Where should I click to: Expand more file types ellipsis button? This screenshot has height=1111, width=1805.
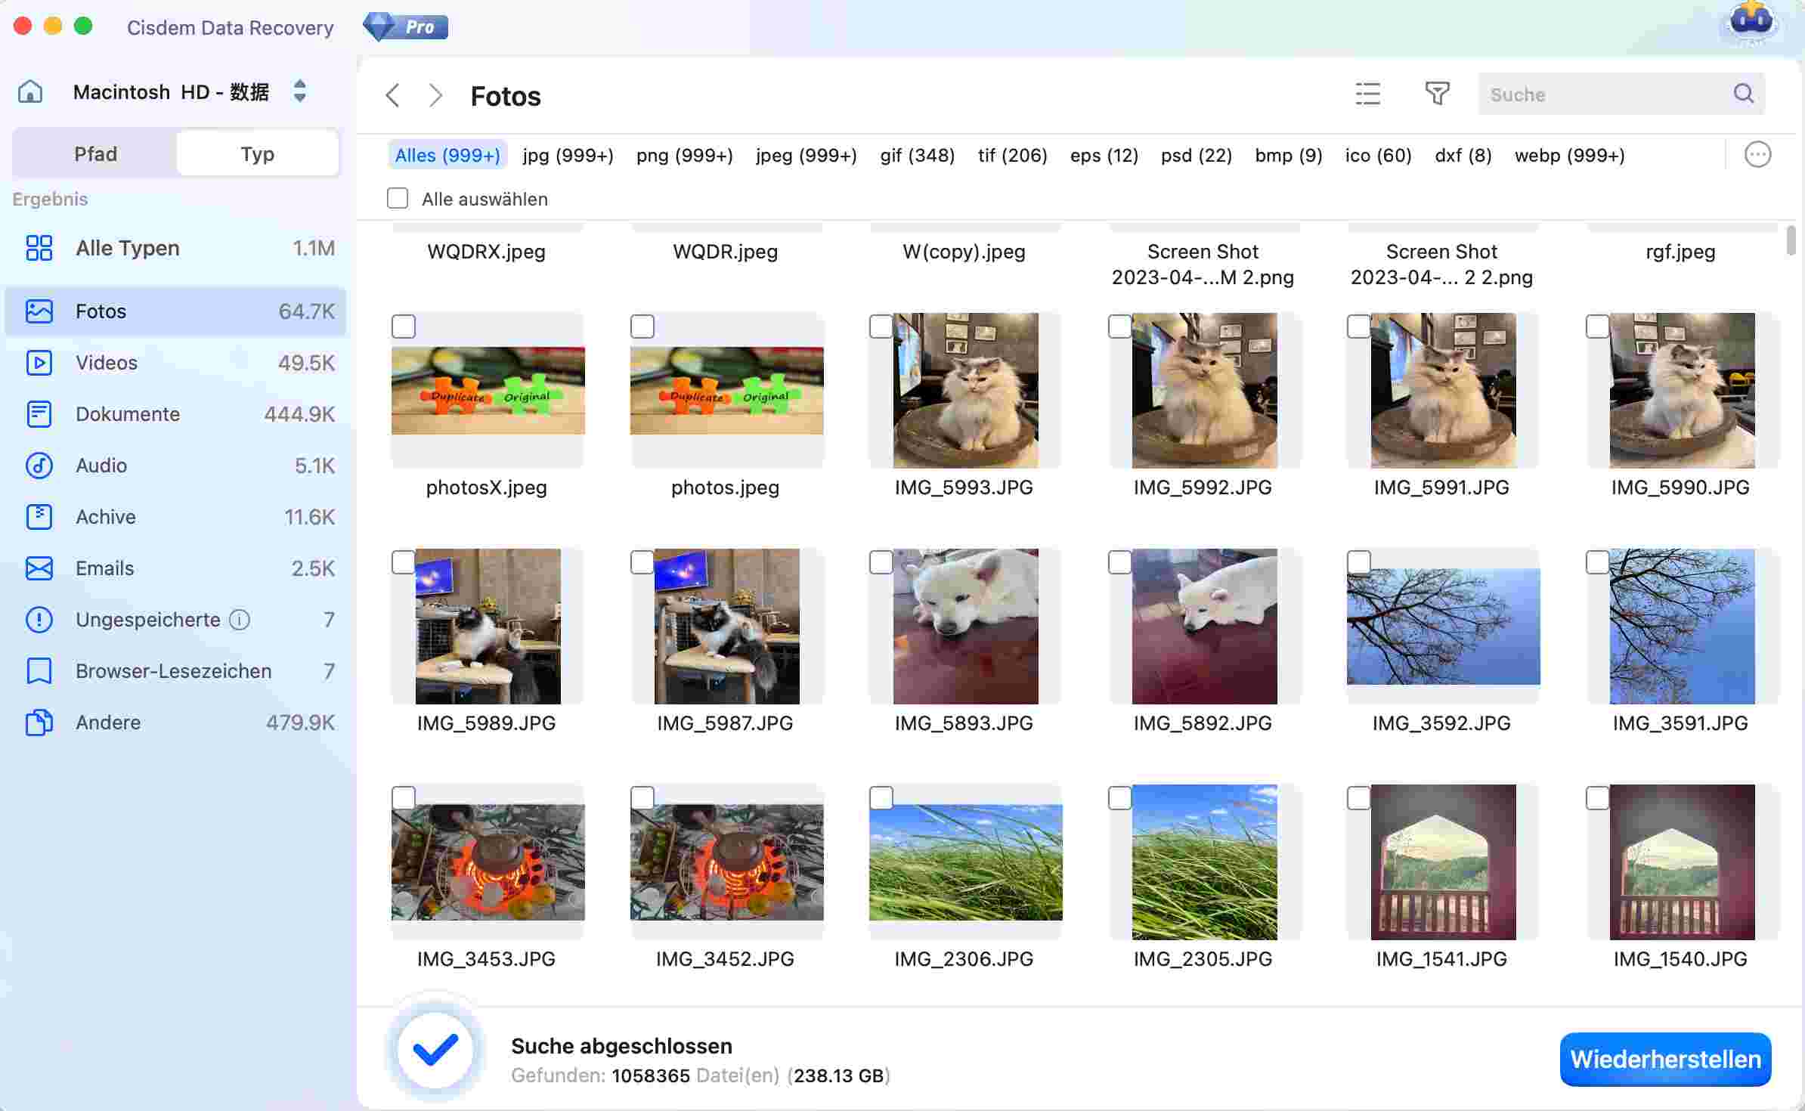[1757, 155]
